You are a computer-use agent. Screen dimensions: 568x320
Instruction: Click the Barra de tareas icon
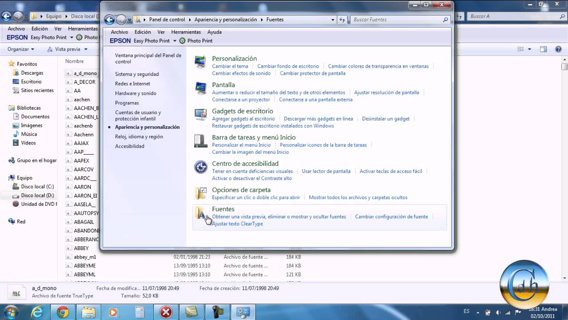point(201,141)
